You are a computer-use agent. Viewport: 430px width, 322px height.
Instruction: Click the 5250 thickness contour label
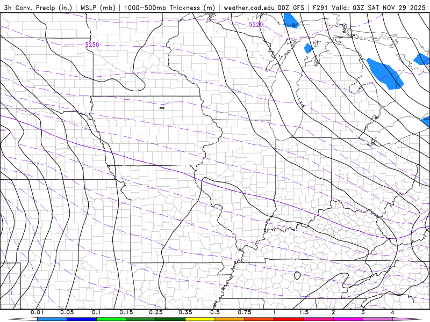coord(92,45)
